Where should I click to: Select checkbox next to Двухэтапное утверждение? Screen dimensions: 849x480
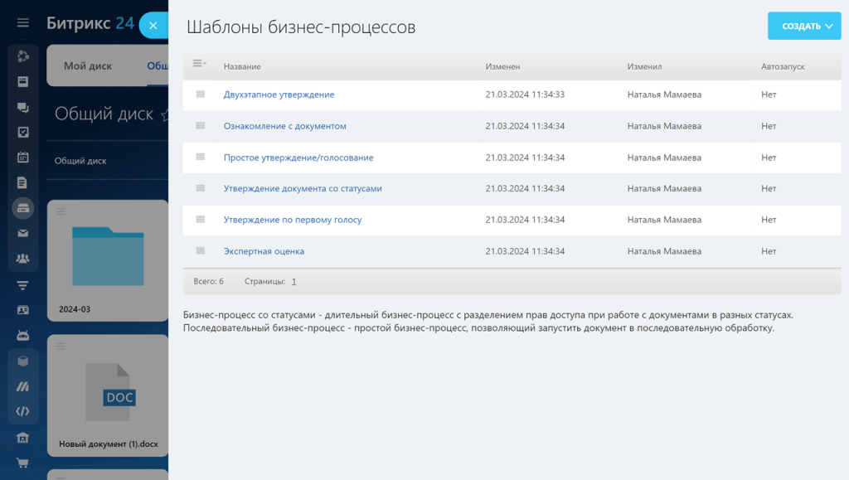[x=199, y=95]
